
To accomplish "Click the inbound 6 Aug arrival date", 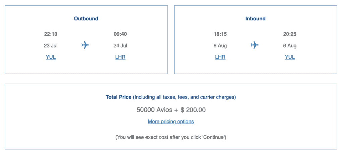I will (290, 46).
